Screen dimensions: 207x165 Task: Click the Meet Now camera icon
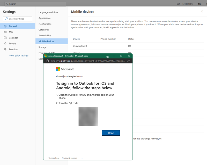click(x=178, y=4)
